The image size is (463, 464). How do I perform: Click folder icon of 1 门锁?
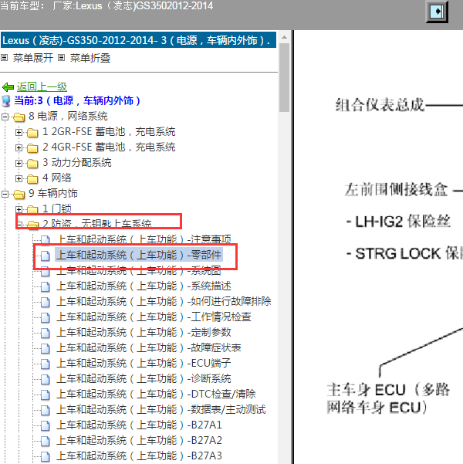[x=32, y=209]
